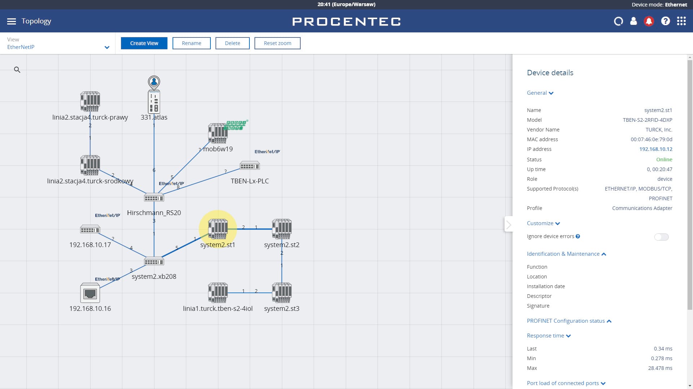693x389 pixels.
Task: Select the Hirschmann_RS20 switch icon
Action: coord(154,198)
